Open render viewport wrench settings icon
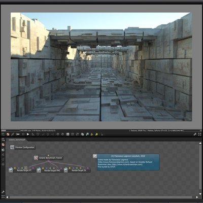The width and height of the screenshot is (203, 203). (x=195, y=134)
